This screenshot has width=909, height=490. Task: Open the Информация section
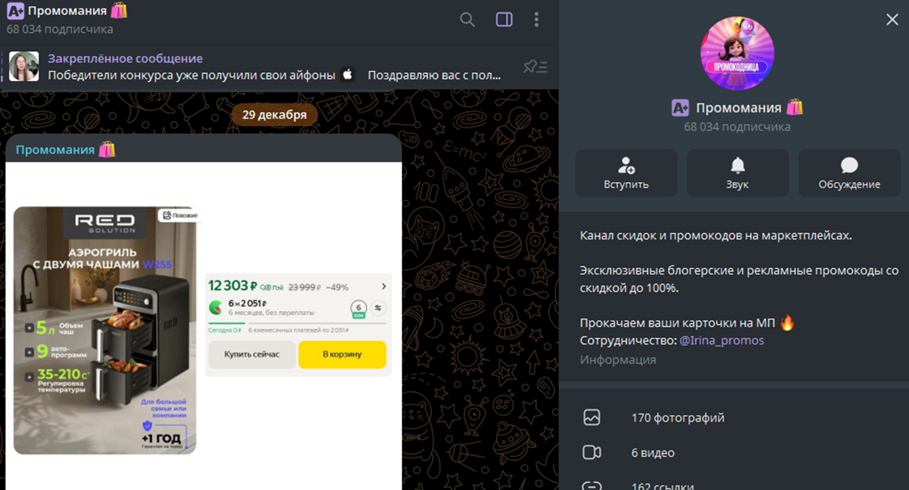pyautogui.click(x=618, y=359)
